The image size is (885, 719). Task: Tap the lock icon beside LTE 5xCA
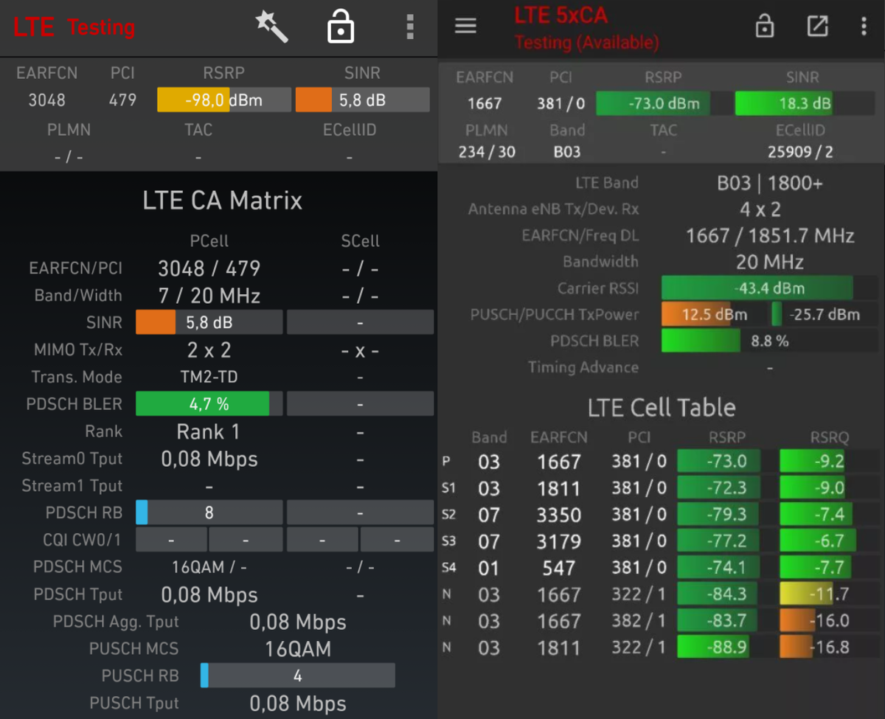(x=765, y=26)
